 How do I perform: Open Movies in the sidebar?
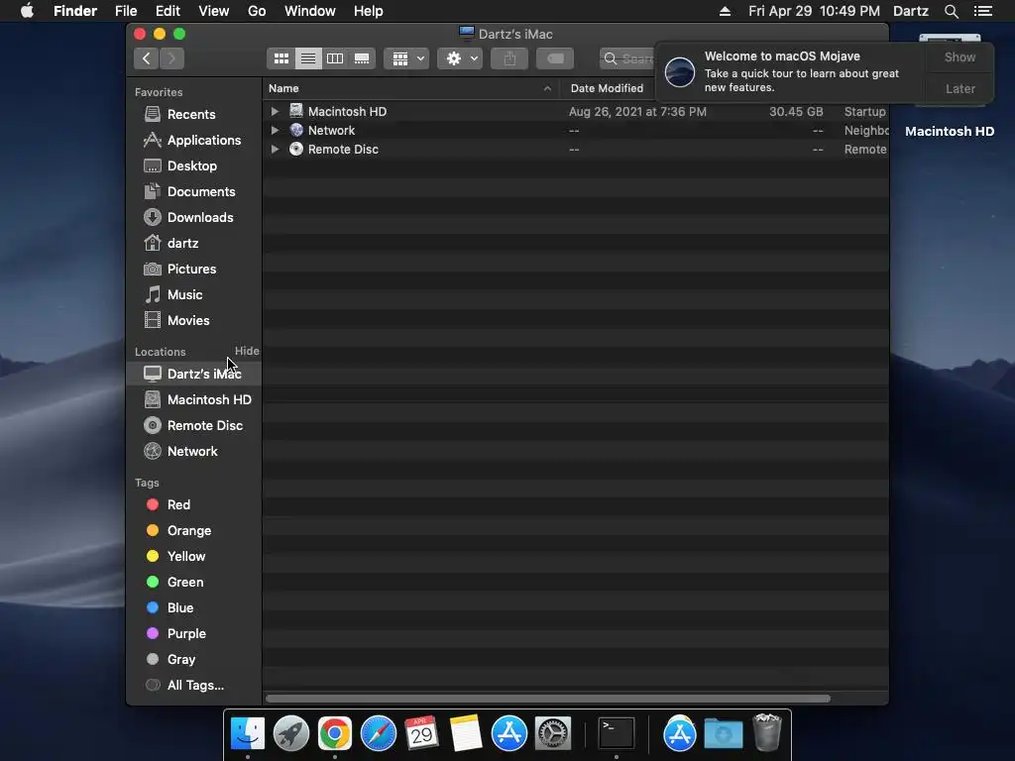(x=187, y=321)
